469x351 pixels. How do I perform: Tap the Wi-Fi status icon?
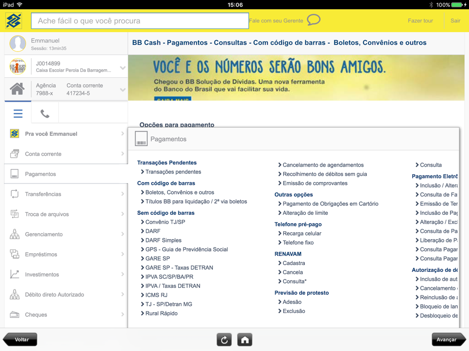click(20, 5)
